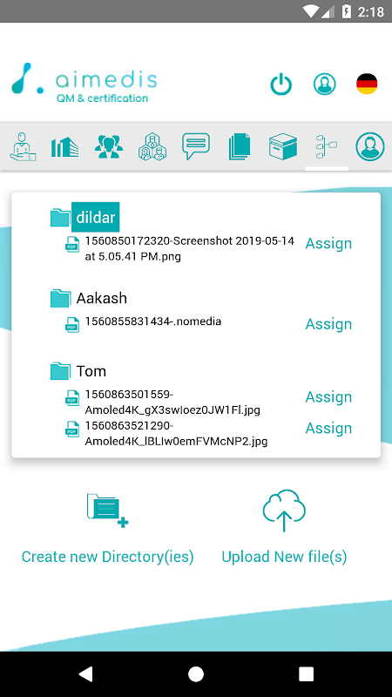
Task: Tap the aimedis QM & certification logo
Action: click(x=84, y=83)
